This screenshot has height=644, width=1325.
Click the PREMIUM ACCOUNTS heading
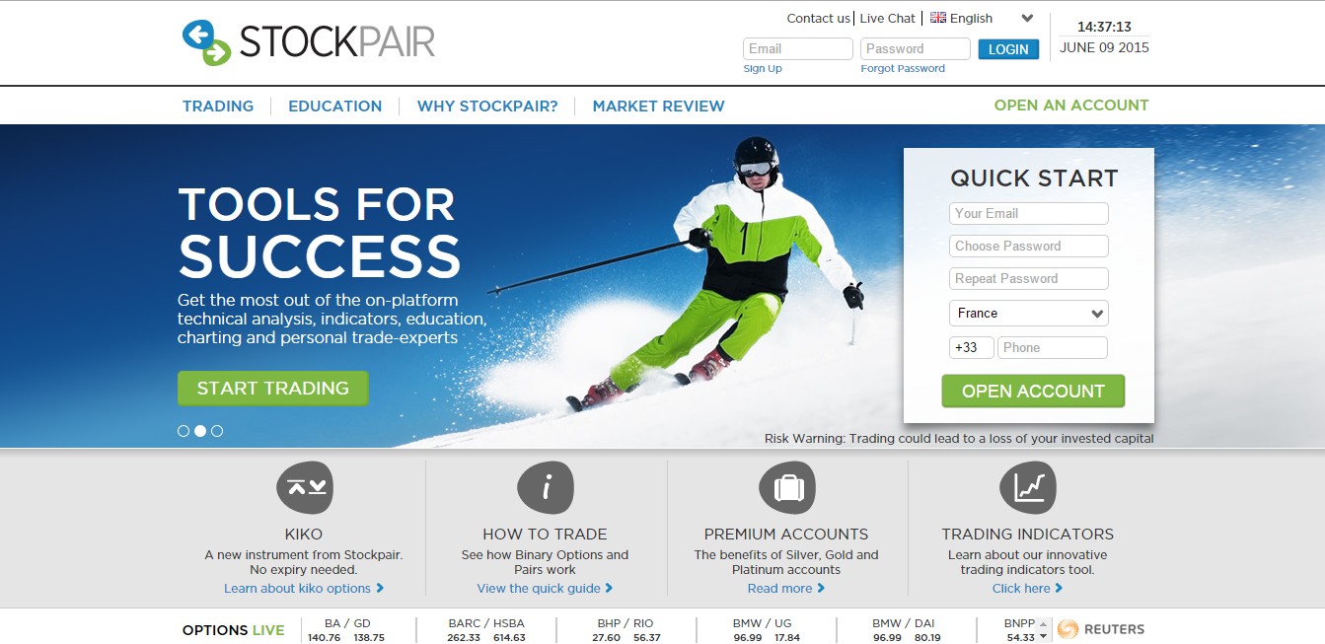click(x=786, y=535)
